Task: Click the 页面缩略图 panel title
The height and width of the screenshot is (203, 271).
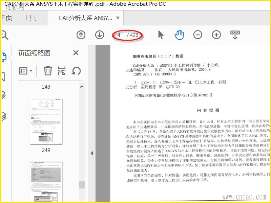Action: click(35, 53)
